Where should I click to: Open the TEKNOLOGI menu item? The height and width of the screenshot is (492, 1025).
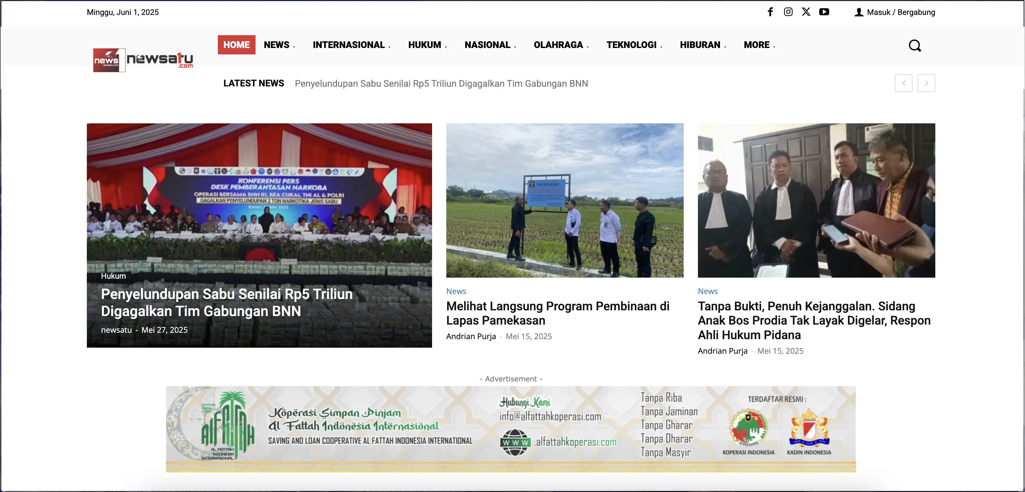[634, 45]
